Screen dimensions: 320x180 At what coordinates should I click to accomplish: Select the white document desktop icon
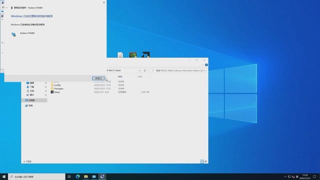click(x=120, y=55)
